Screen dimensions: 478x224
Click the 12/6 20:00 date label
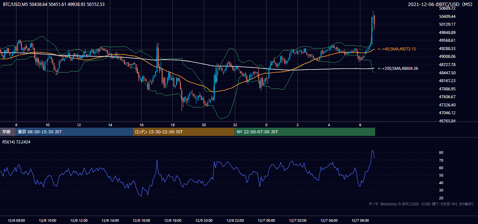[x=204, y=220]
